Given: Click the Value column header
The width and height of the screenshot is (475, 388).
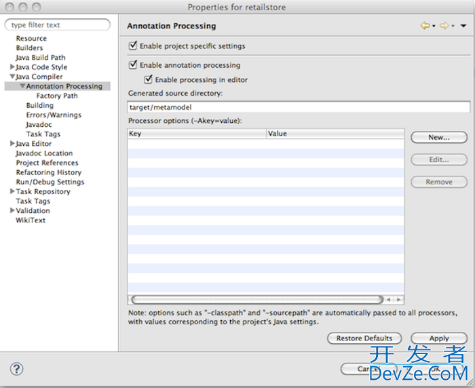Looking at the screenshot, I should click(335, 134).
